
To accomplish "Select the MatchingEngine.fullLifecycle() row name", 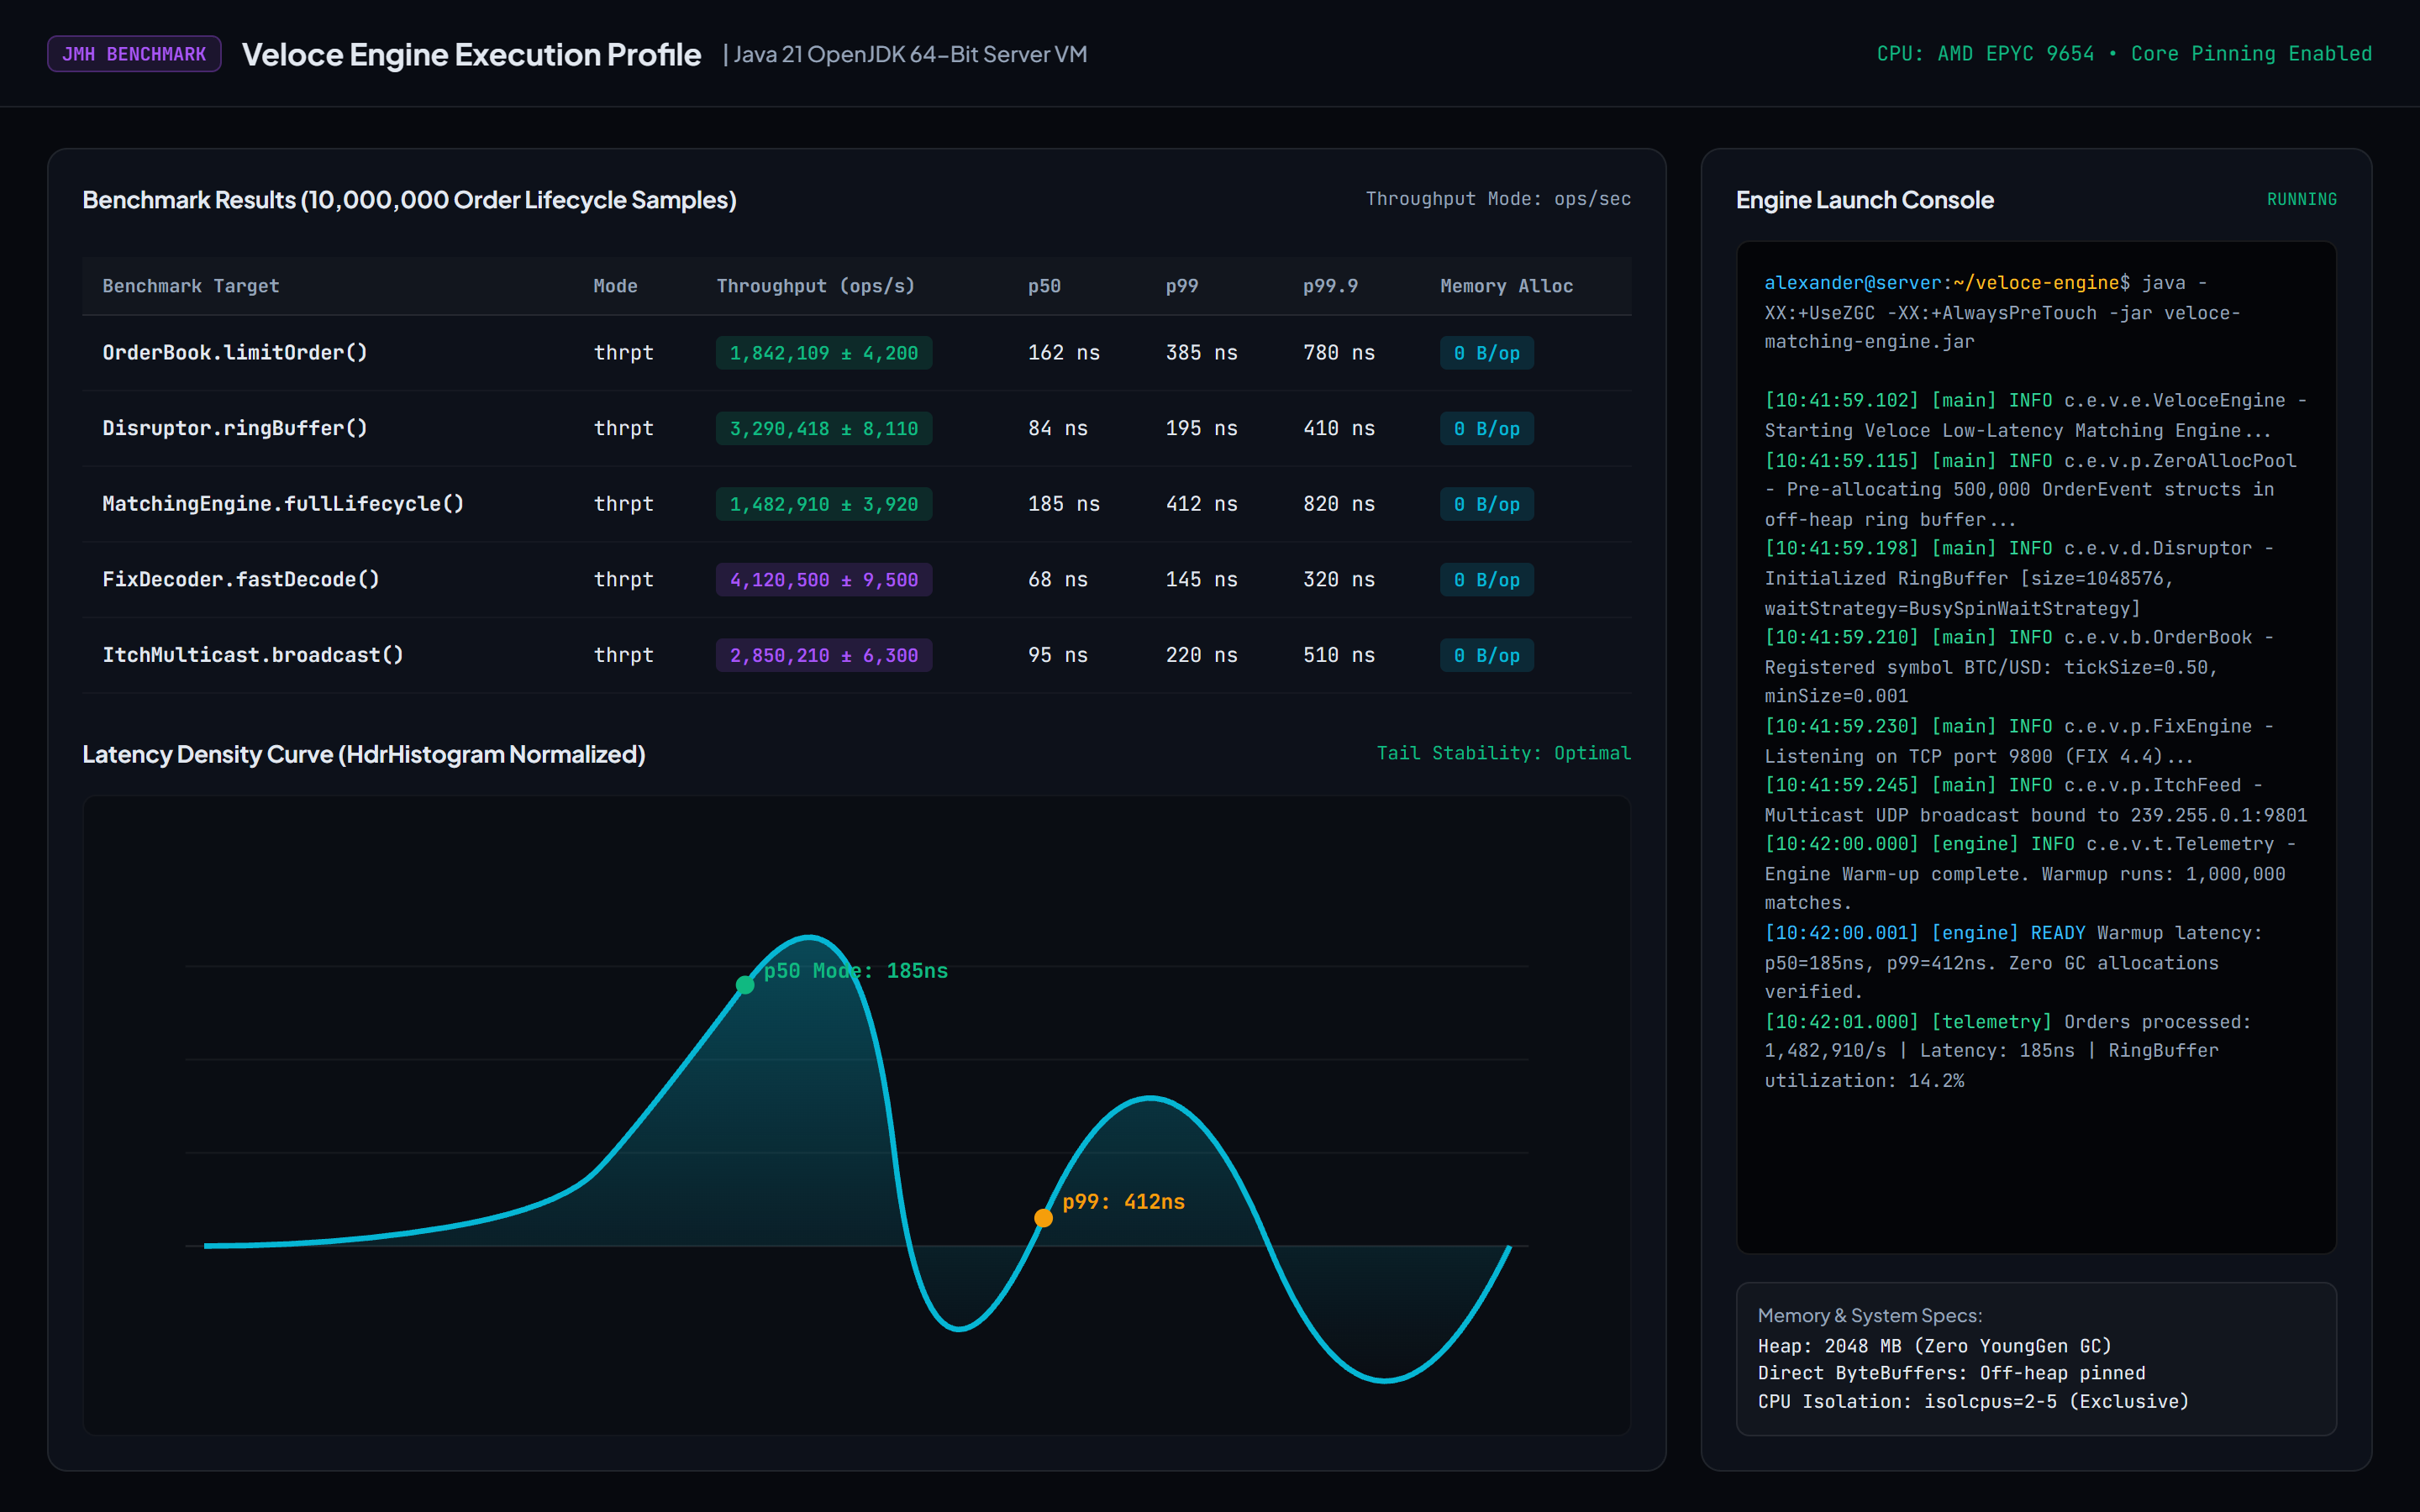I will tap(283, 504).
